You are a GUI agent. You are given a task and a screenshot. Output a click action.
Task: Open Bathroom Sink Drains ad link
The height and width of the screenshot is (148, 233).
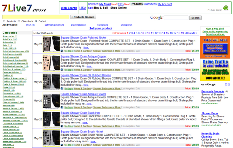(54, 25)
